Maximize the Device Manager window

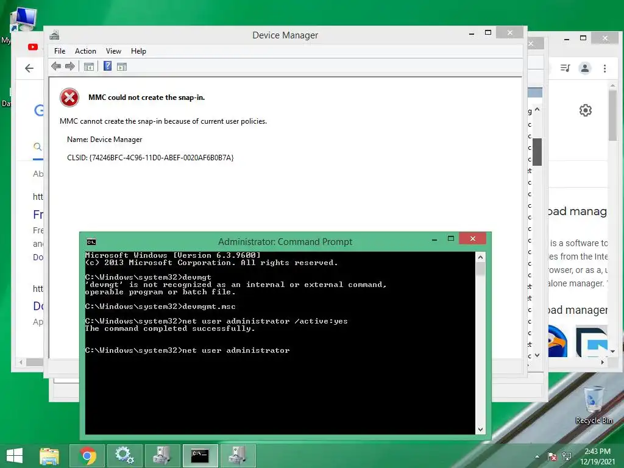pyautogui.click(x=488, y=33)
